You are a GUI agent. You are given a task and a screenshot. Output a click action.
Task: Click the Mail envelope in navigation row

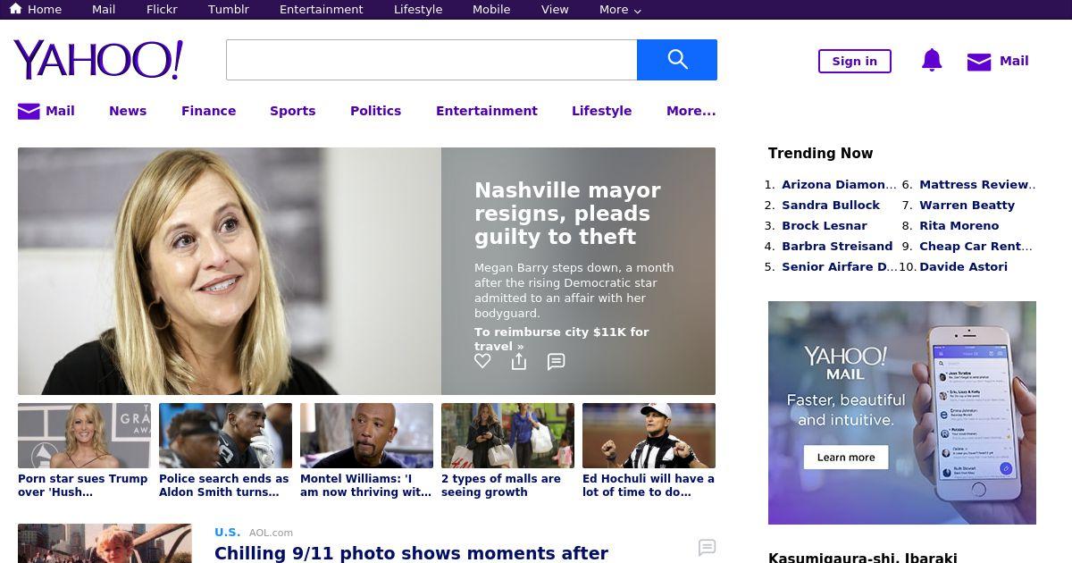click(29, 111)
